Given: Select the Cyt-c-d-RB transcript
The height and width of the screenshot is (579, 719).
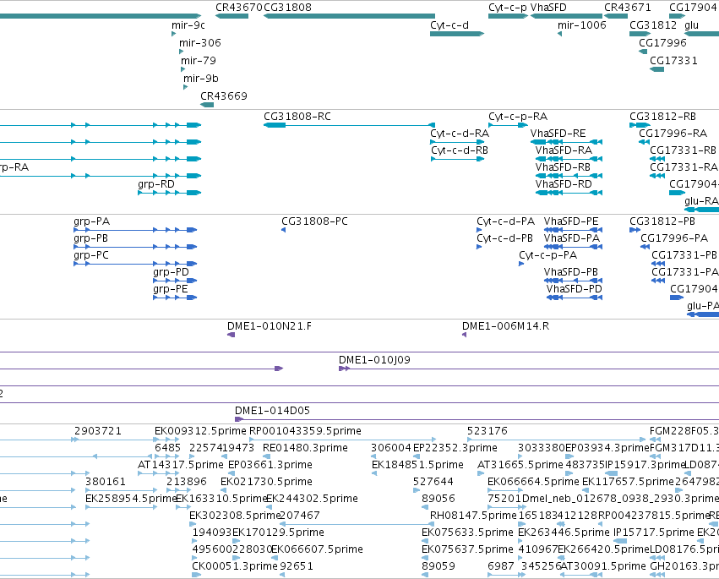Looking at the screenshot, I should click(457, 159).
